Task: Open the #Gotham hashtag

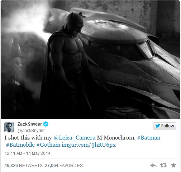Action: [48, 145]
